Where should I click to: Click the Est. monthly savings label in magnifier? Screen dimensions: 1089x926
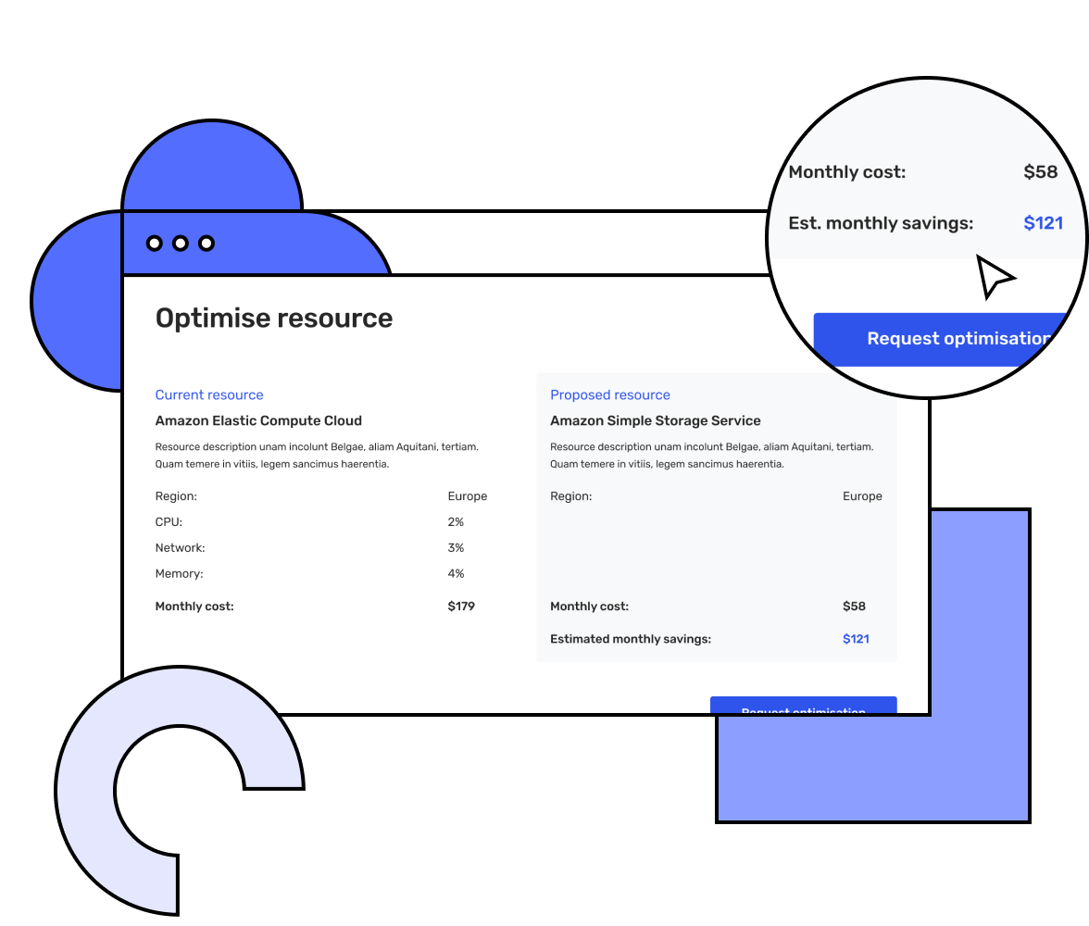pyautogui.click(x=881, y=223)
